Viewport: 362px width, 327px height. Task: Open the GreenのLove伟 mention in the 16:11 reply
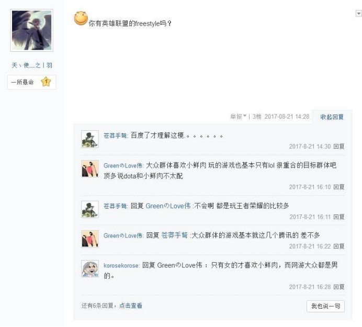[168, 206]
